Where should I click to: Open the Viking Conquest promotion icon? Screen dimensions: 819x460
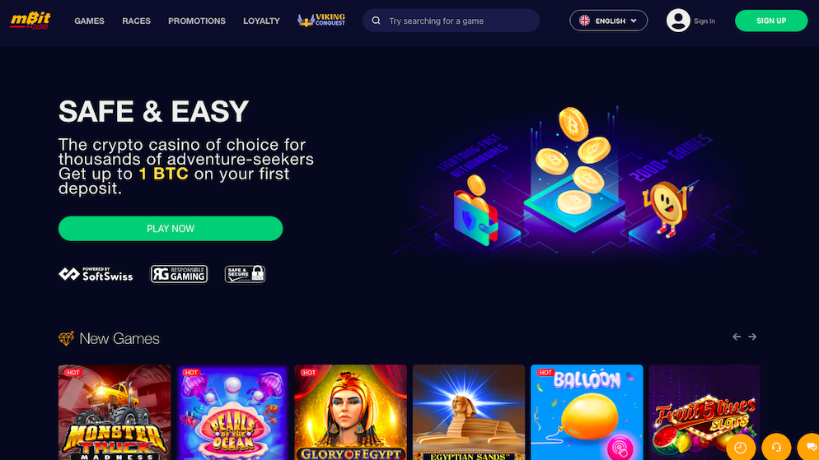click(321, 21)
